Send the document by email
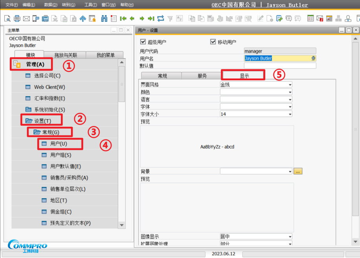This screenshot has width=360, height=258. tap(26, 18)
